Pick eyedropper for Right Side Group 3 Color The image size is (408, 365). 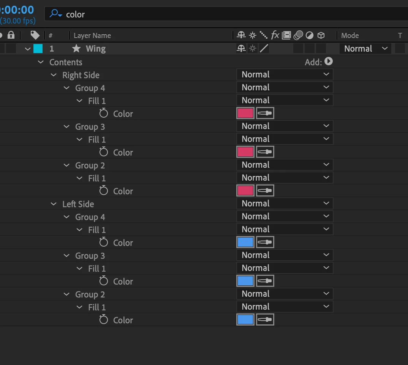coord(265,152)
